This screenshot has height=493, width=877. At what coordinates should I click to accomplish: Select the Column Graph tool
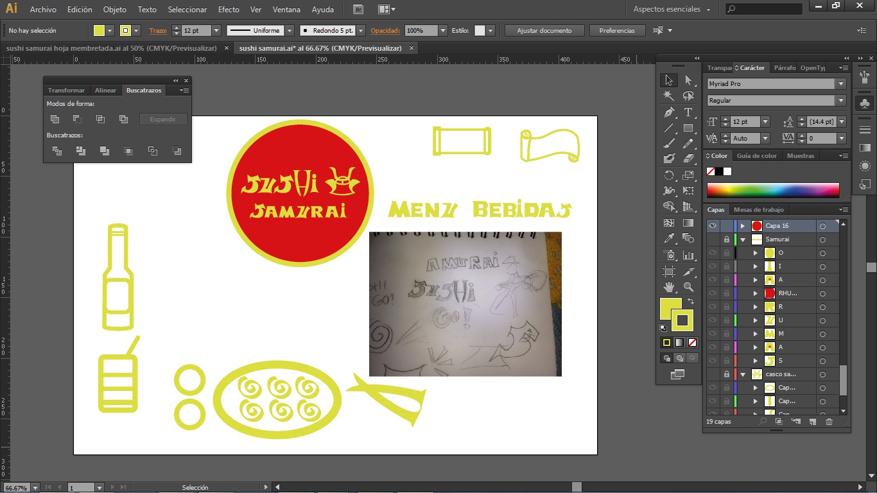tap(688, 255)
